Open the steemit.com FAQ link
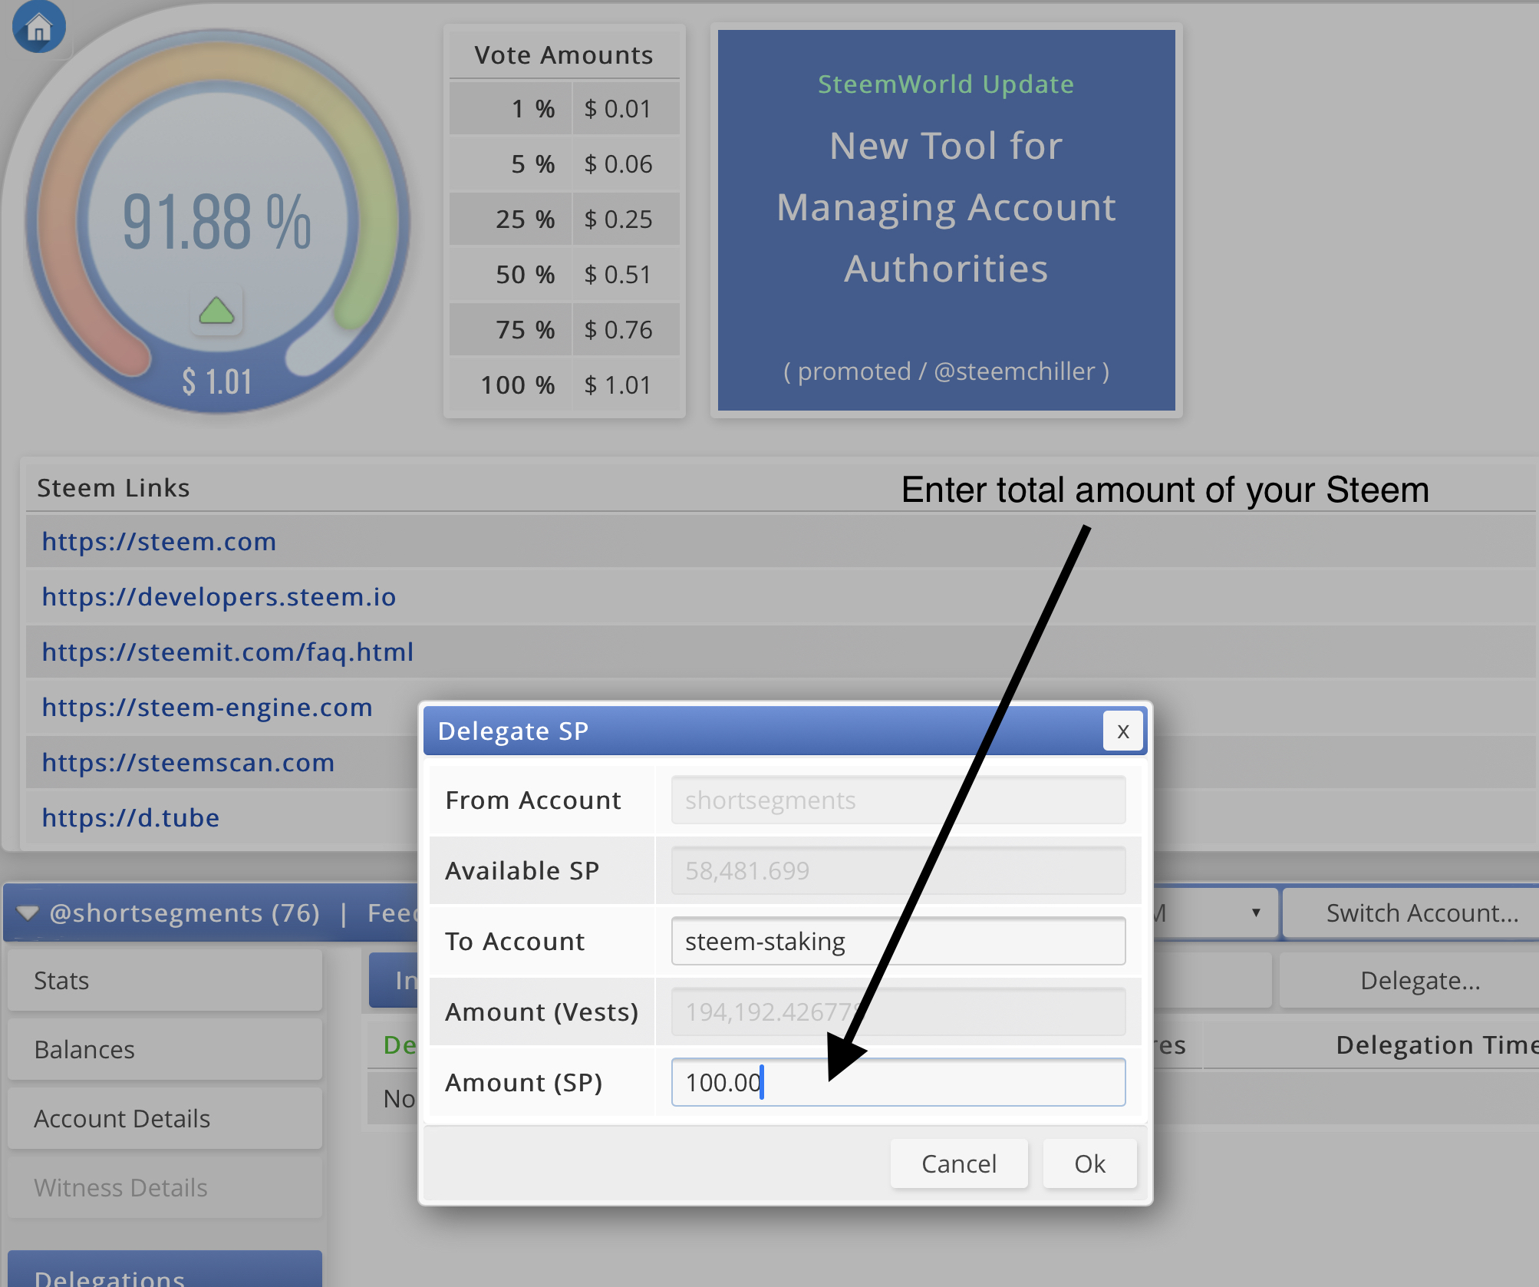 click(x=227, y=652)
